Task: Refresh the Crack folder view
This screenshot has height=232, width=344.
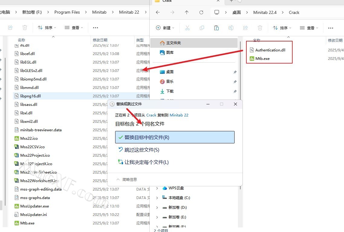Action: pos(201,12)
